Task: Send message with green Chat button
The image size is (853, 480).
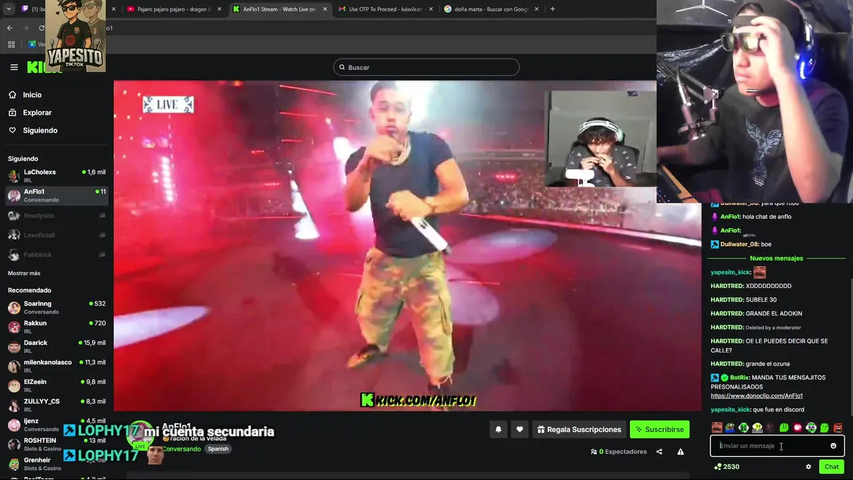Action: point(831,467)
